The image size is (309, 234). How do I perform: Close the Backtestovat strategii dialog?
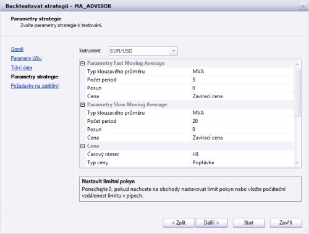303,6
